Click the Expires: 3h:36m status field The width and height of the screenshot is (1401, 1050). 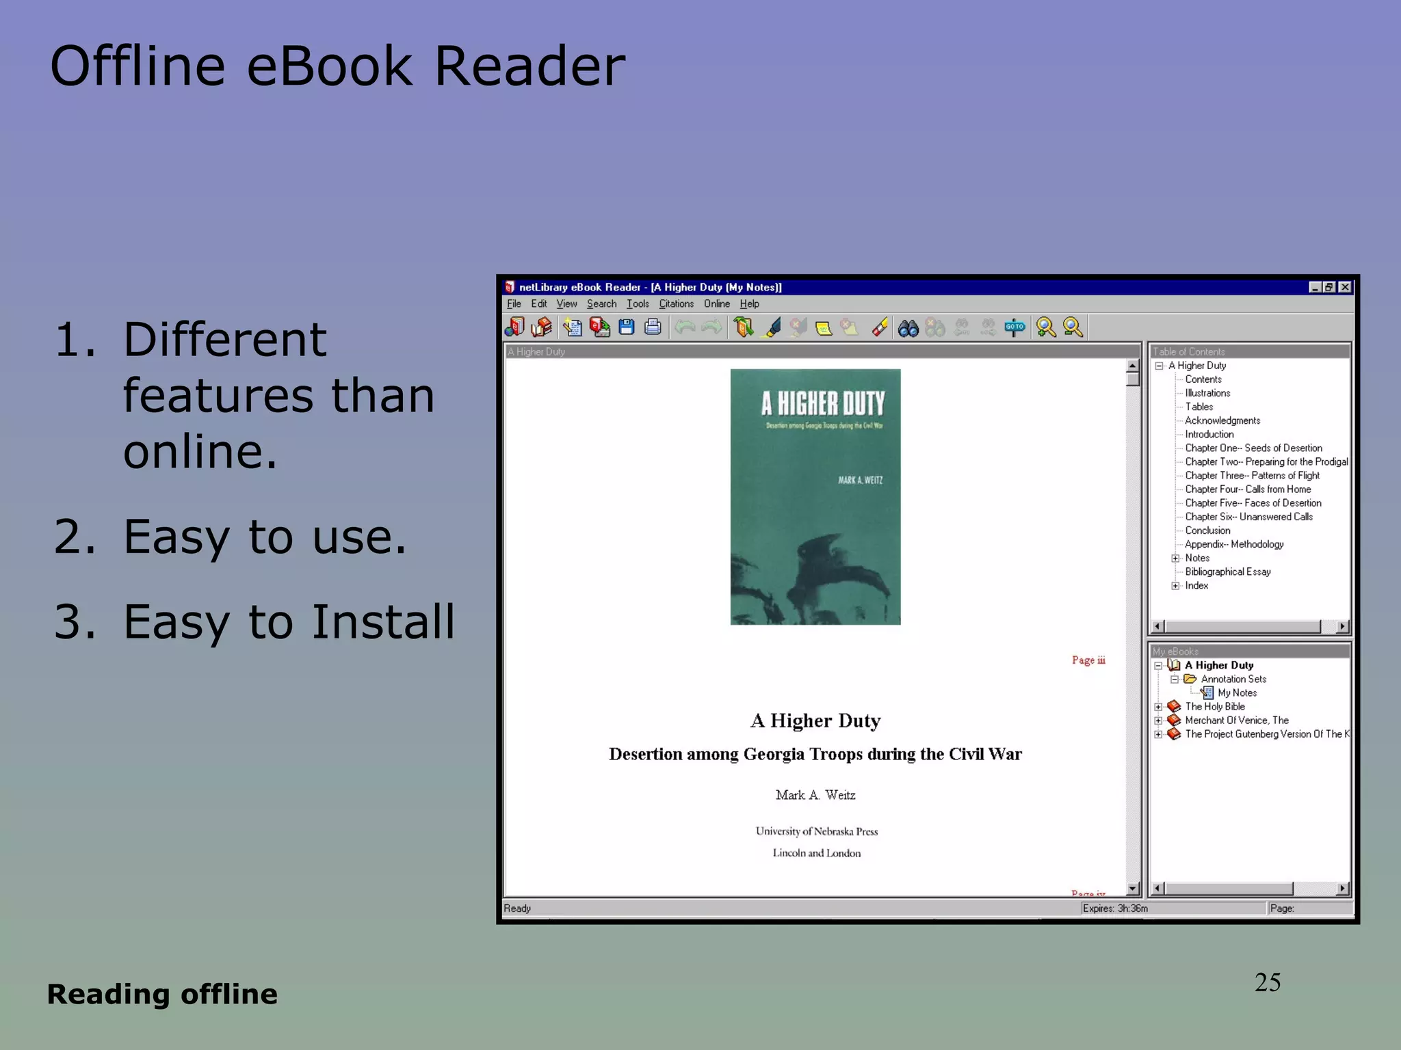click(x=1173, y=908)
